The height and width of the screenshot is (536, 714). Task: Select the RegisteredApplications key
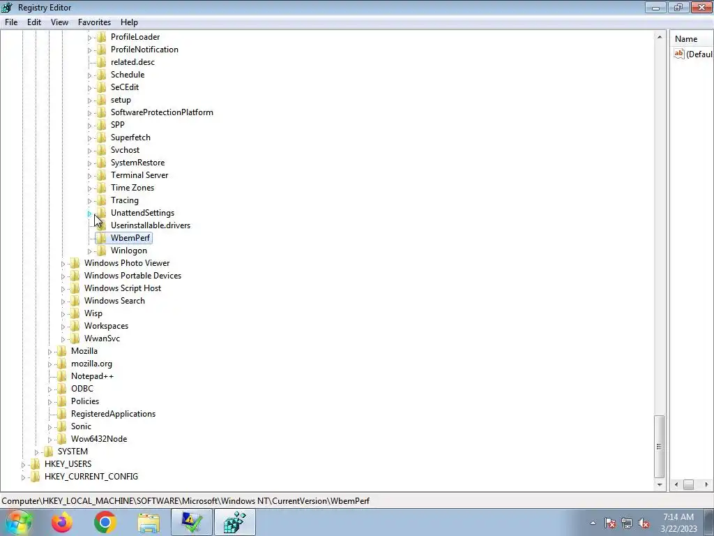coord(114,414)
